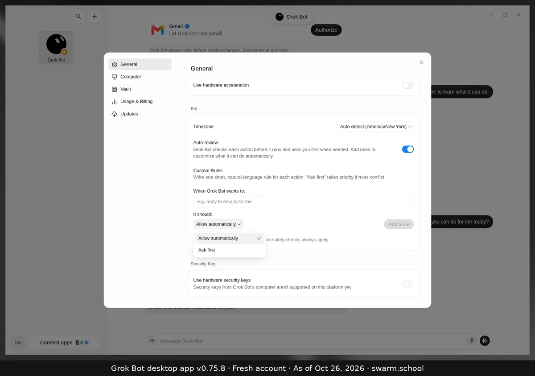Click the plus new chat icon
The height and width of the screenshot is (376, 535).
95,17
